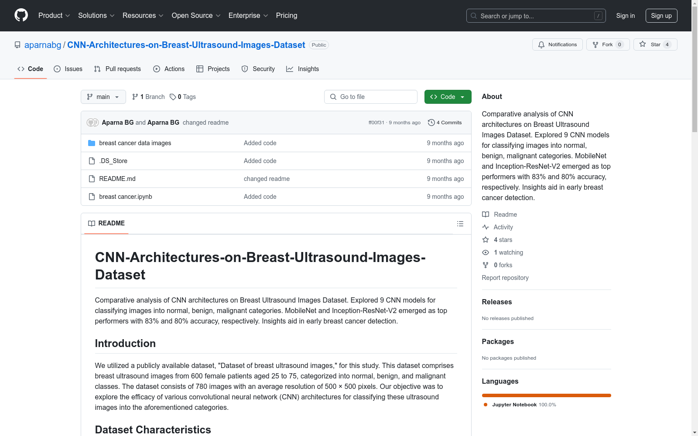Open the Pricing menu item
The image size is (698, 436).
(286, 15)
